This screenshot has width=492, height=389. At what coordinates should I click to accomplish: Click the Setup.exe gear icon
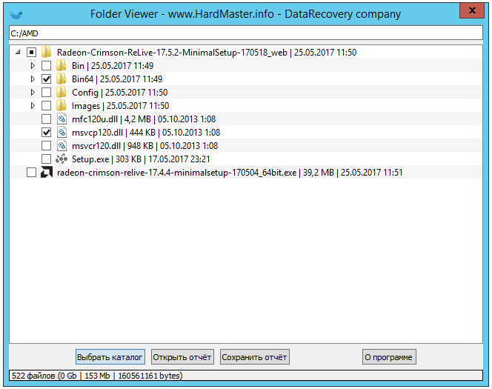(61, 159)
